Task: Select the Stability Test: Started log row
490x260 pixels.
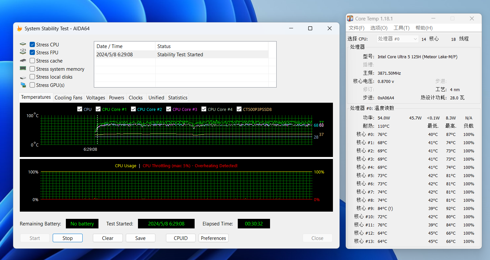Action: pyautogui.click(x=181, y=54)
